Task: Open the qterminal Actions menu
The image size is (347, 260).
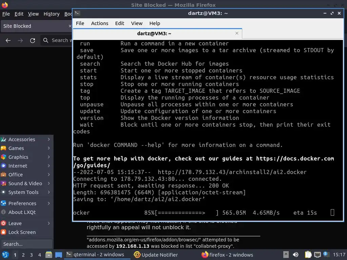Action: (x=100, y=23)
